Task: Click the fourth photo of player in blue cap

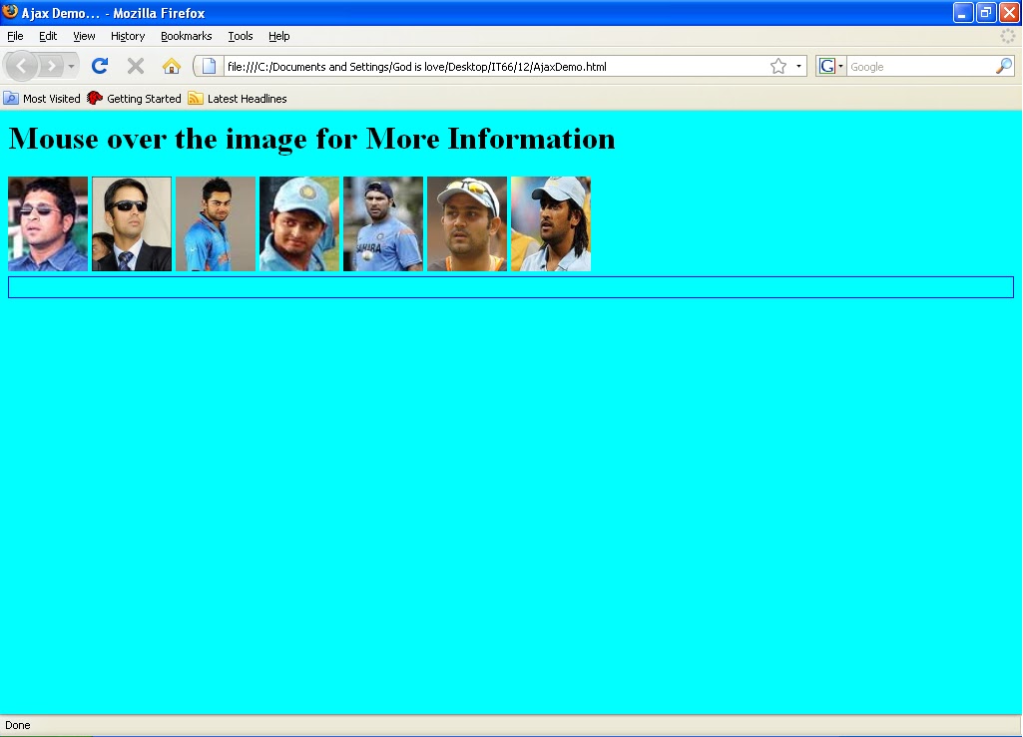Action: click(x=299, y=223)
